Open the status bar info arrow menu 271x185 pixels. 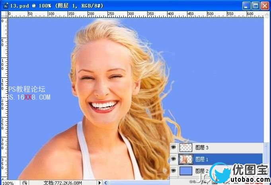tap(100, 183)
